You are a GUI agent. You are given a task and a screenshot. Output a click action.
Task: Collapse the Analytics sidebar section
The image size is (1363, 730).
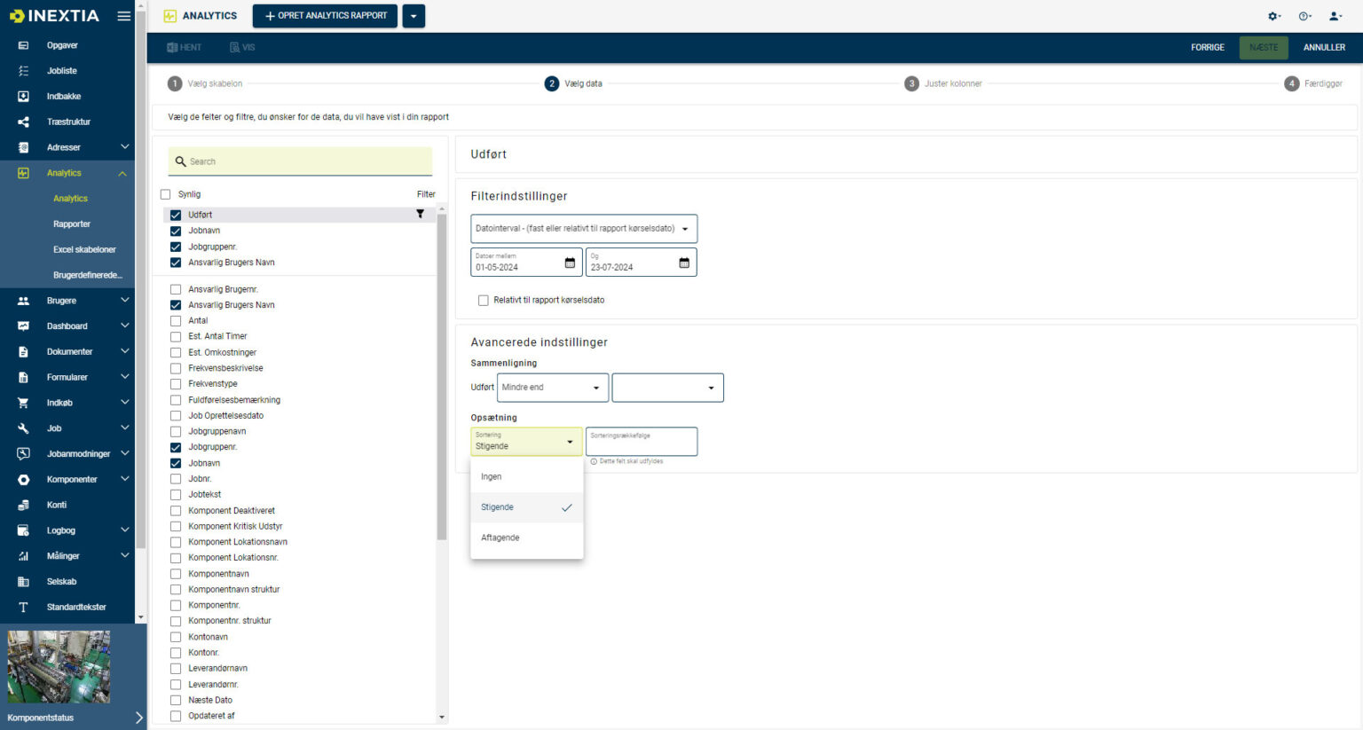pos(122,173)
